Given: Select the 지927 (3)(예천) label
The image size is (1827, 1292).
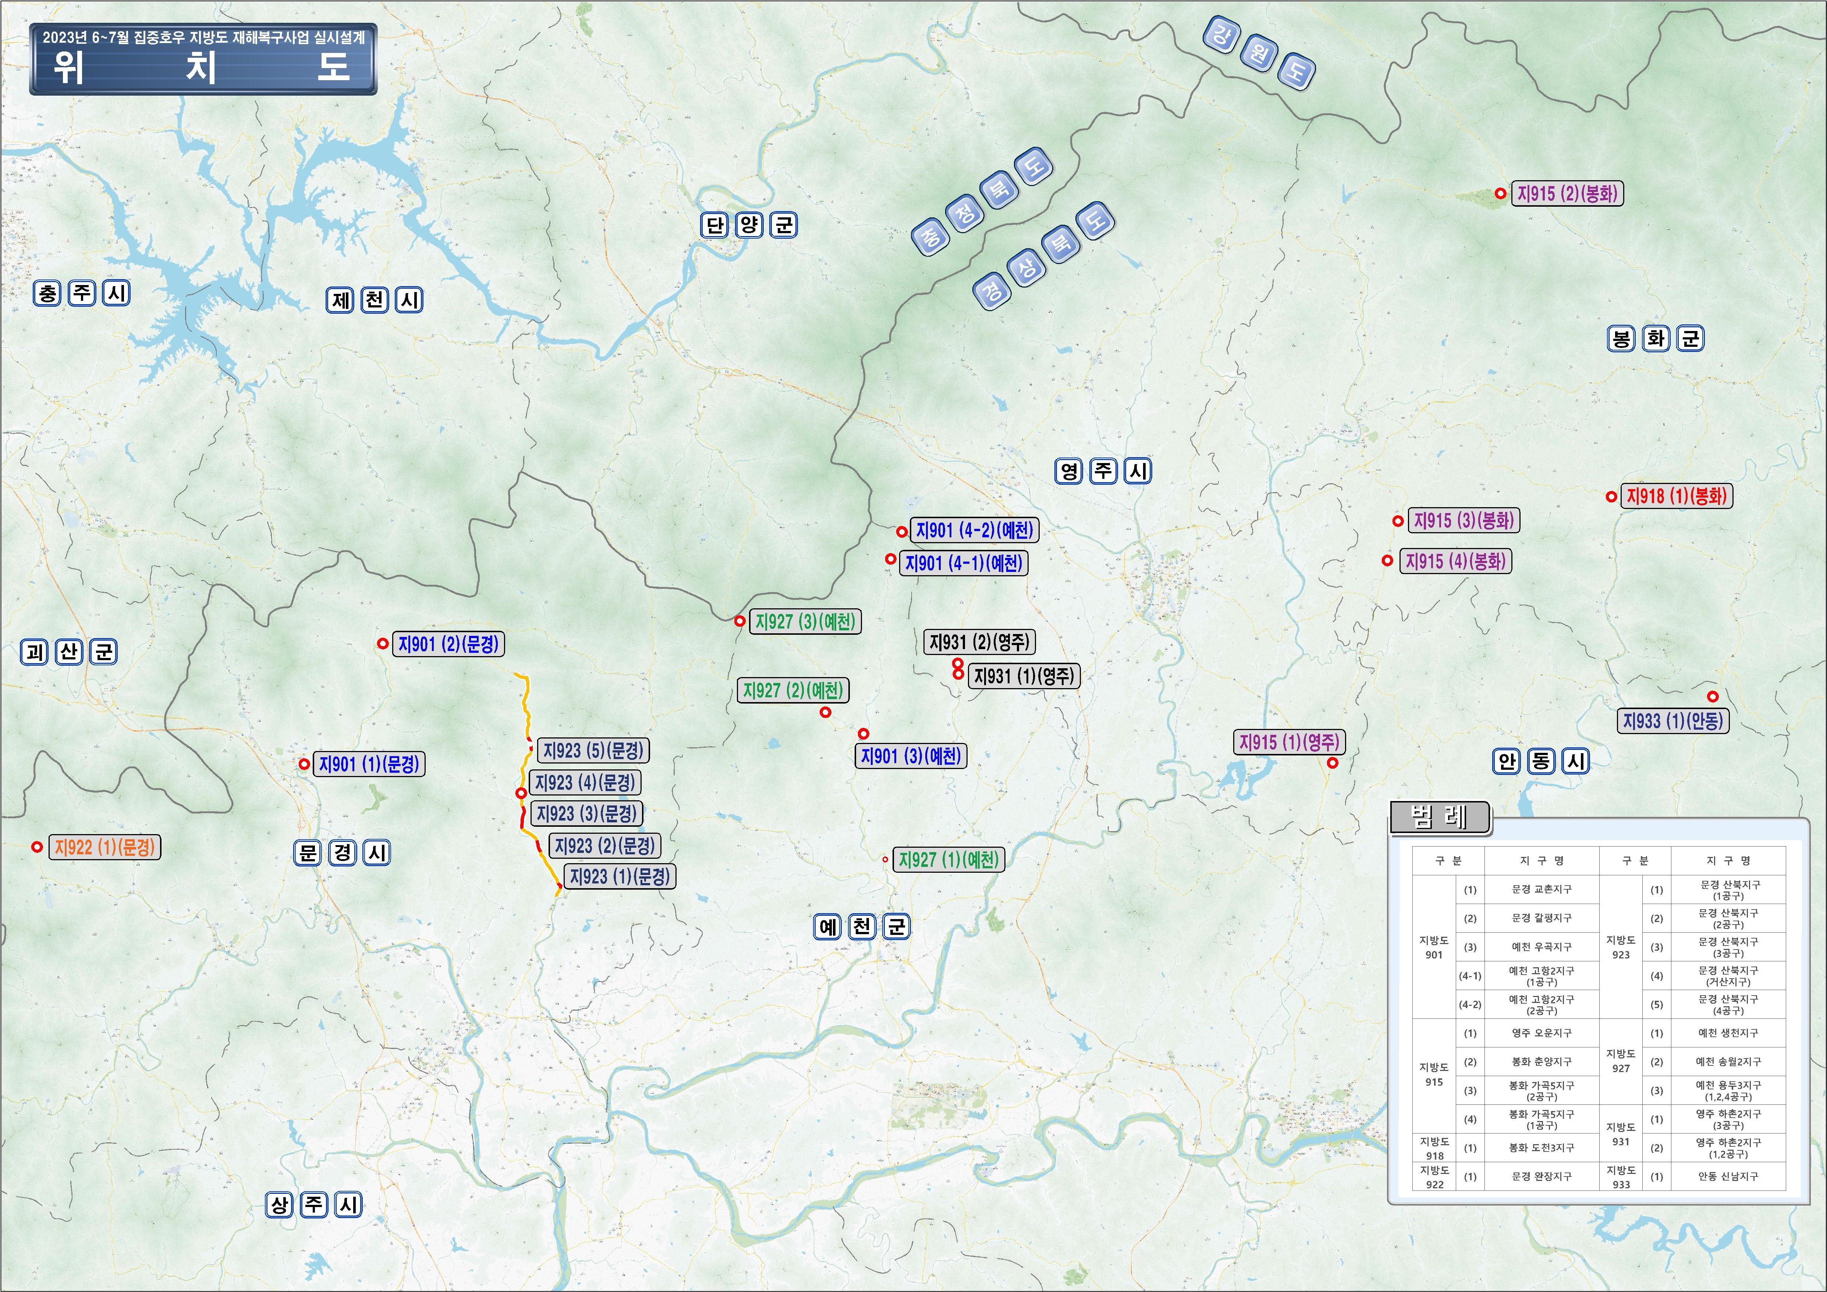Looking at the screenshot, I should 806,621.
